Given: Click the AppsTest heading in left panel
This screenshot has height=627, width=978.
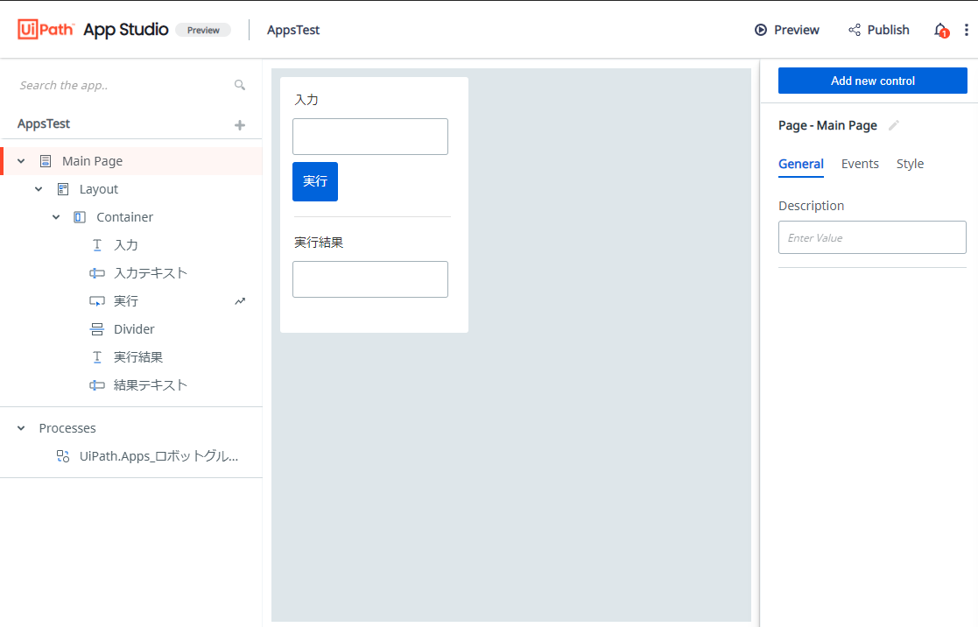Looking at the screenshot, I should 44,123.
